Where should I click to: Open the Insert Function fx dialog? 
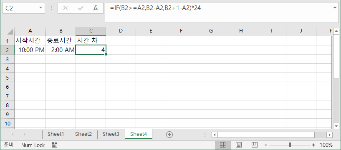tap(96, 8)
